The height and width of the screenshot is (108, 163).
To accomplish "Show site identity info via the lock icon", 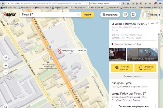I will tap(9, 4).
